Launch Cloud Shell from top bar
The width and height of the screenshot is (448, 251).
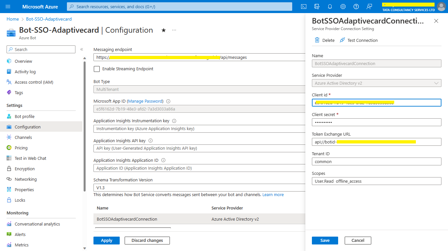coord(304,7)
